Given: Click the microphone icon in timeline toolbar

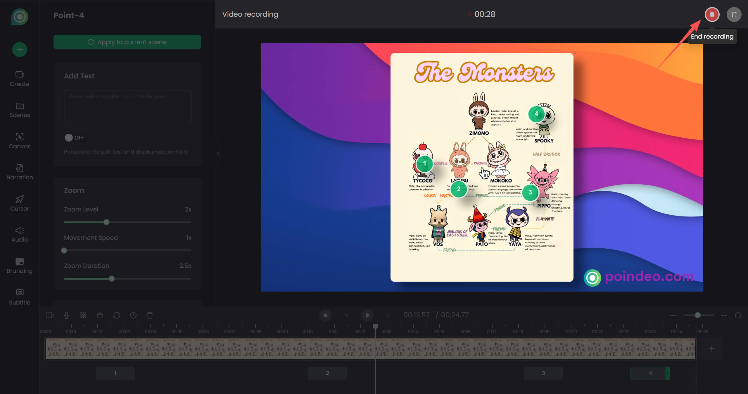Looking at the screenshot, I should (x=66, y=315).
